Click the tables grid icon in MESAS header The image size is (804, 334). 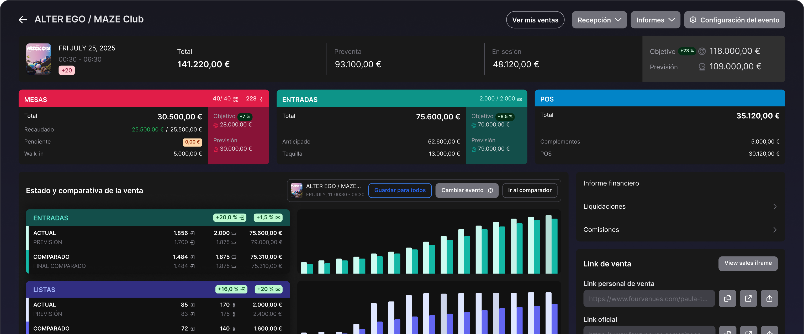(x=236, y=99)
